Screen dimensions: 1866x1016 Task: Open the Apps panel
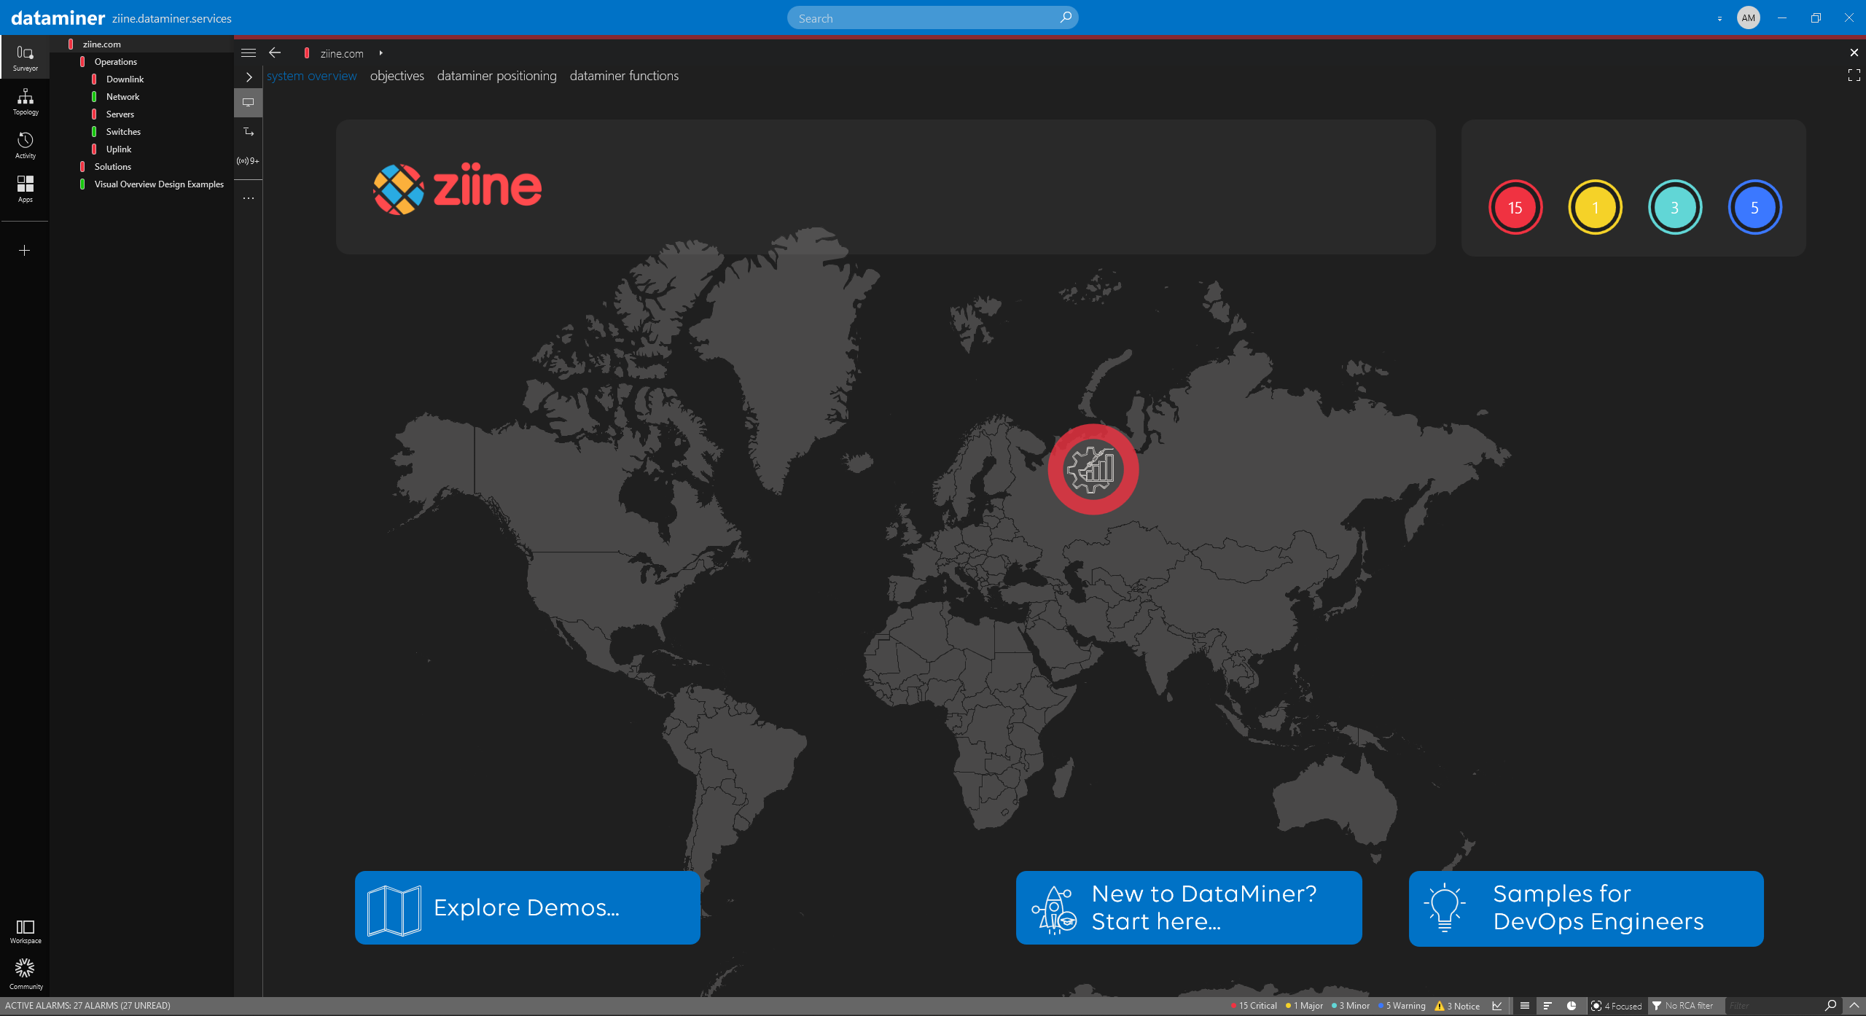coord(25,188)
